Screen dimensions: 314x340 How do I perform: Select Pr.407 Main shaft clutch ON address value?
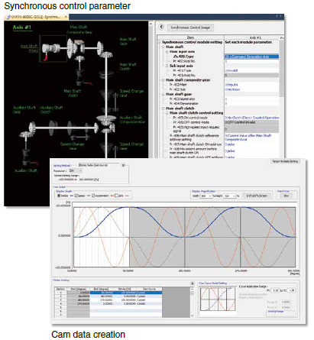251,144
